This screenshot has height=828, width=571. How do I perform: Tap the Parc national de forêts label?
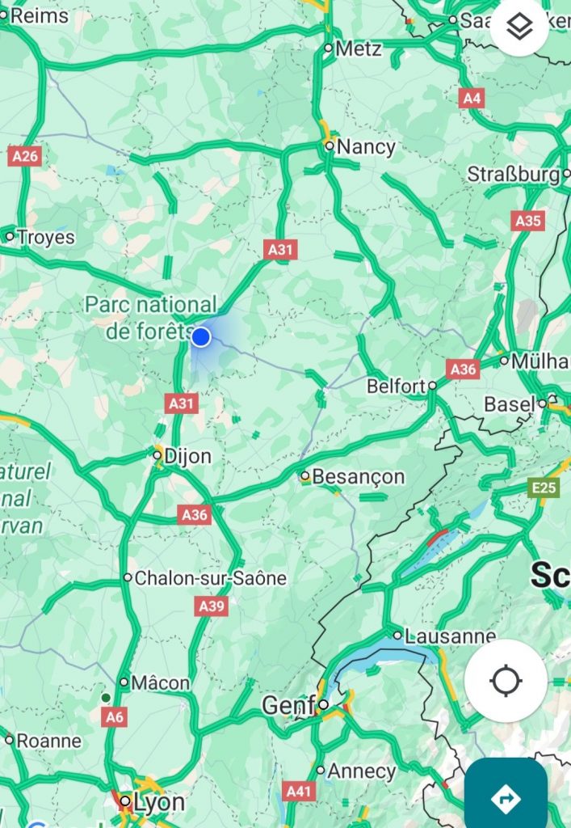151,318
